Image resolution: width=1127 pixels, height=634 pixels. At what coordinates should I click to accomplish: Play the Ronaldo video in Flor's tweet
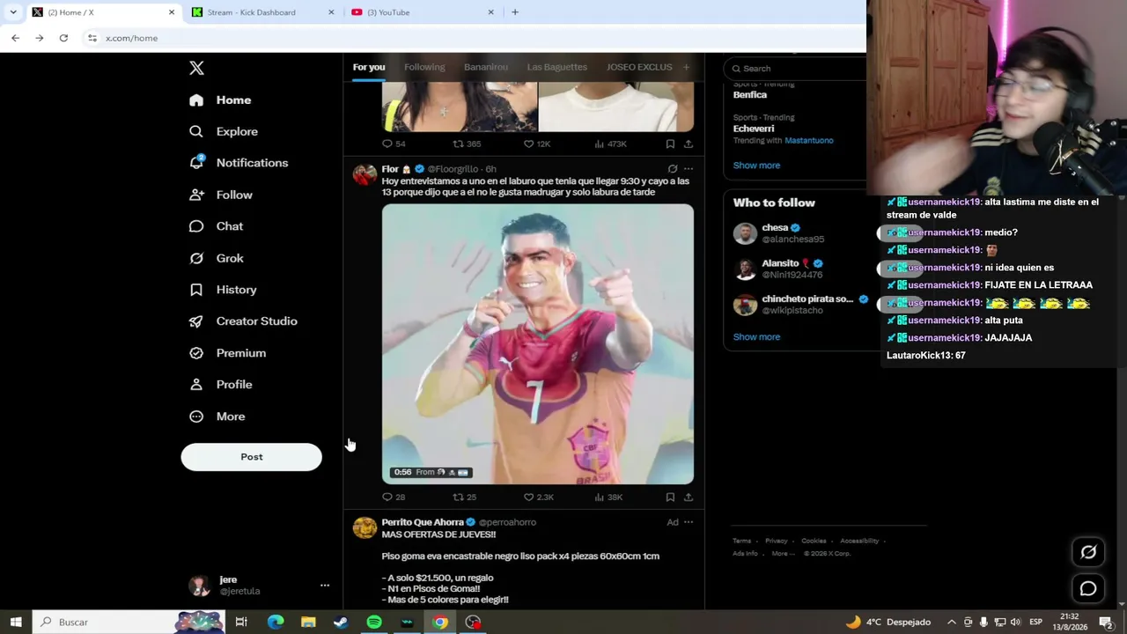coord(538,344)
